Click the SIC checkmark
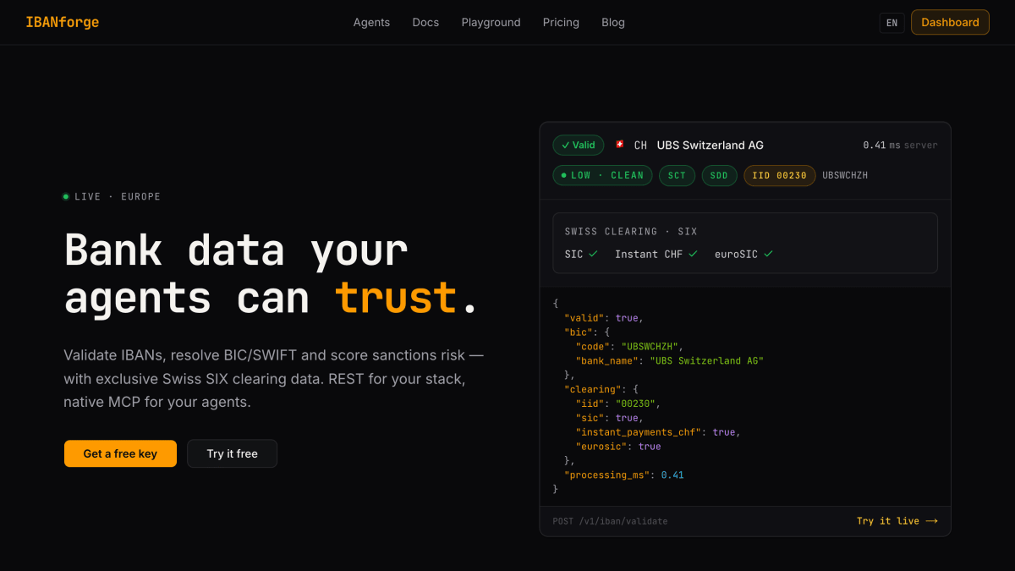The image size is (1015, 571). point(593,254)
